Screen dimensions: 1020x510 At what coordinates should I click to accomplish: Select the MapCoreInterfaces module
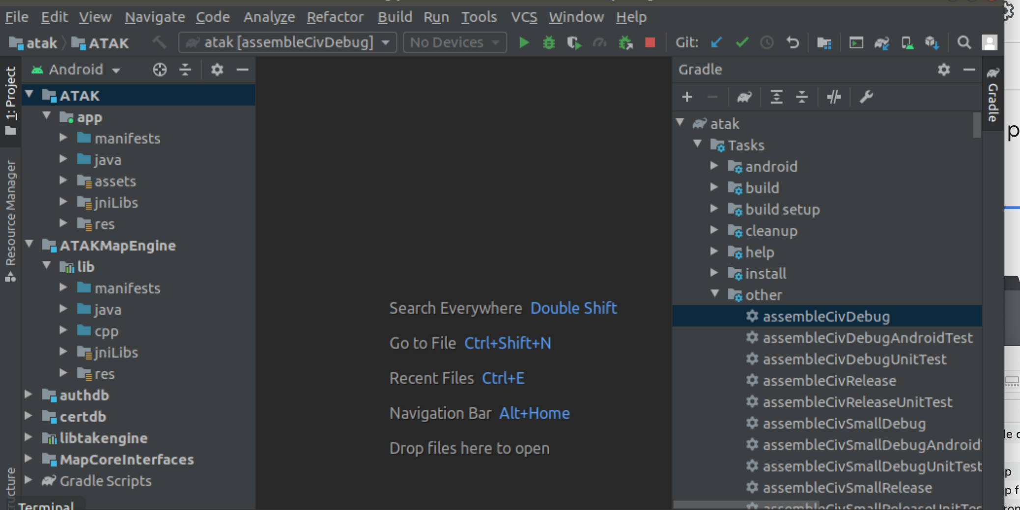pyautogui.click(x=127, y=459)
